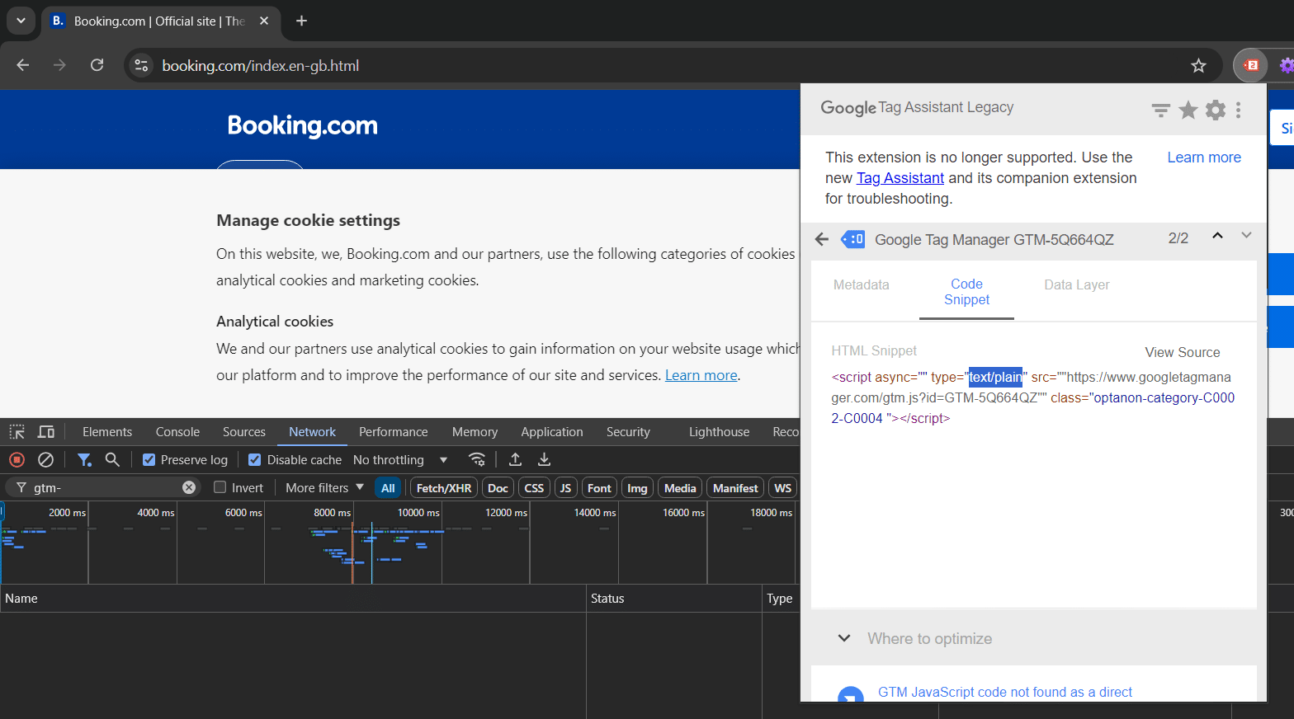Click the highlighted text/plain value
This screenshot has height=719, width=1294.
[x=995, y=377]
